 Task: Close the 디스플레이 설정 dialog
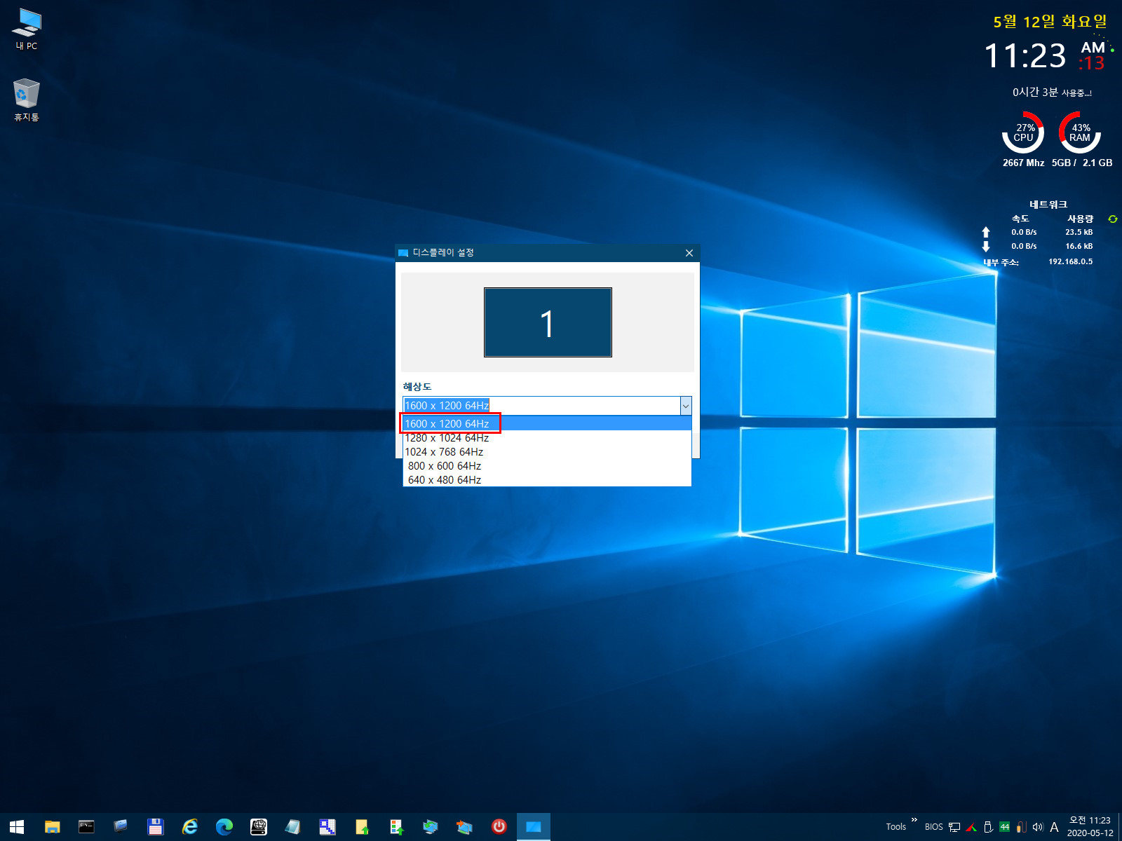pyautogui.click(x=689, y=253)
